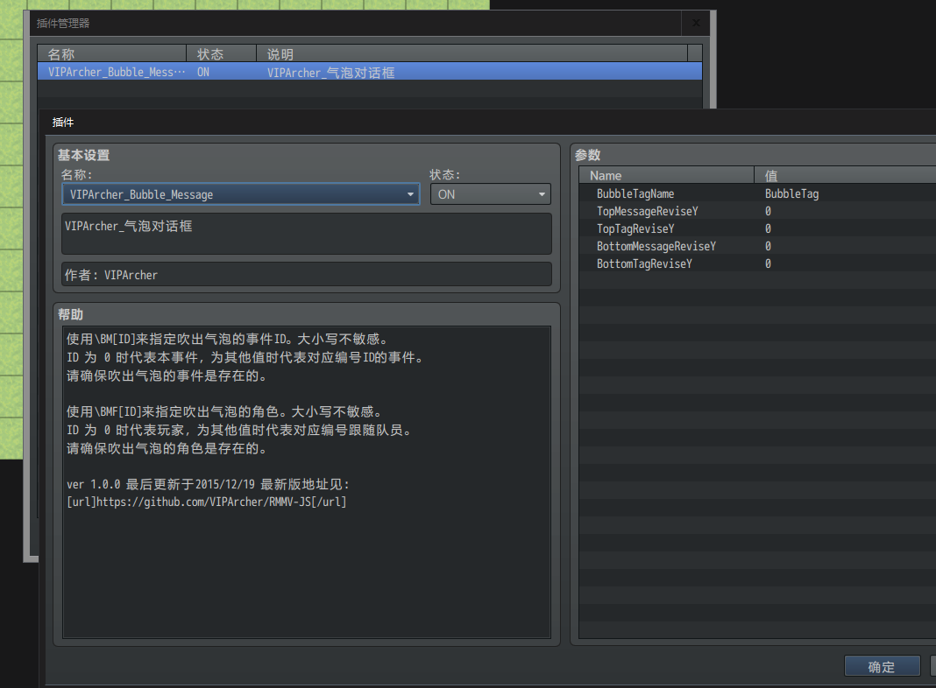Select the BottomMessageReviseY parameter row

(757, 246)
